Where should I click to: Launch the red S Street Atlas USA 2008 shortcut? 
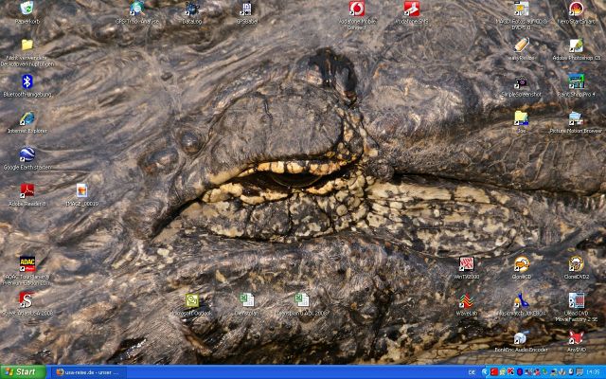pyautogui.click(x=27, y=300)
